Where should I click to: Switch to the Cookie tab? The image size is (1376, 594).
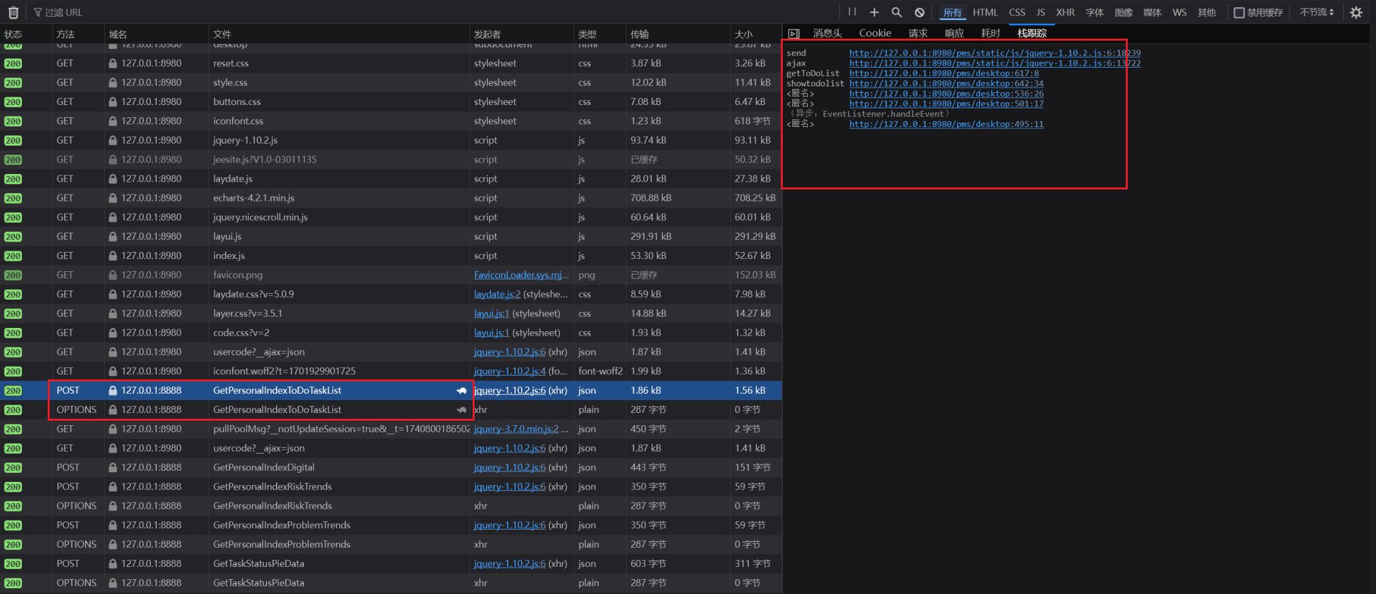click(x=875, y=34)
